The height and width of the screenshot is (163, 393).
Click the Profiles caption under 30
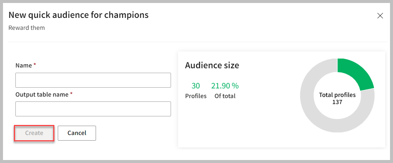[x=196, y=96]
